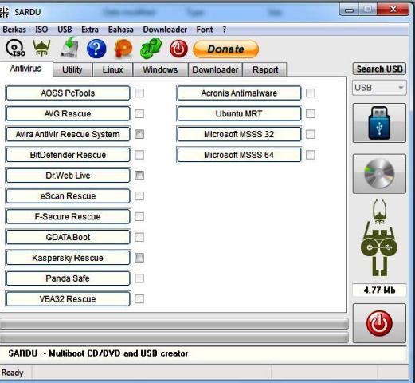Viewport: 415px width, 383px height.
Task: Click the Search USB button
Action: (x=379, y=69)
